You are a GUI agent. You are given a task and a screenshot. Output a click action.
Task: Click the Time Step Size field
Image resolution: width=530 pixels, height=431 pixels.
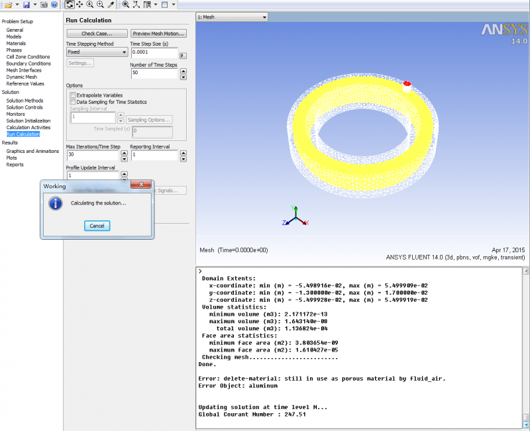[x=154, y=53]
